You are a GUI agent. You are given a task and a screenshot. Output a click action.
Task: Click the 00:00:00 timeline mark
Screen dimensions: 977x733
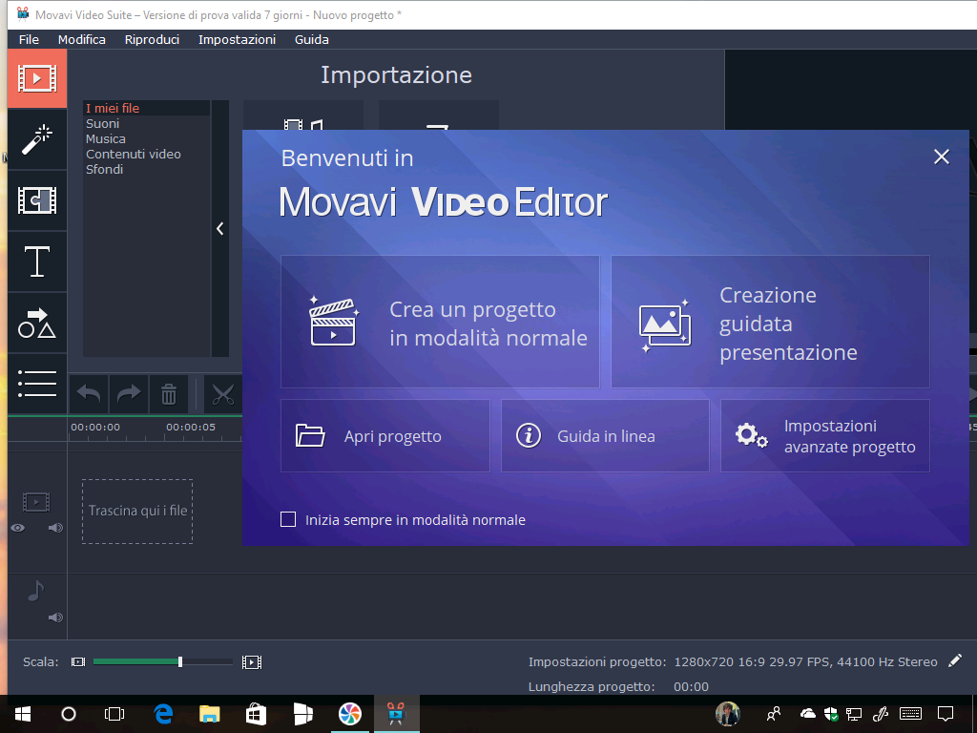(95, 427)
